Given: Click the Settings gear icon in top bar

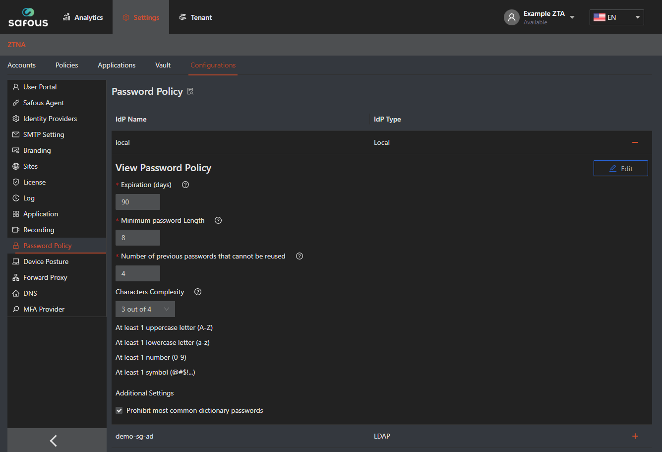Looking at the screenshot, I should [125, 17].
